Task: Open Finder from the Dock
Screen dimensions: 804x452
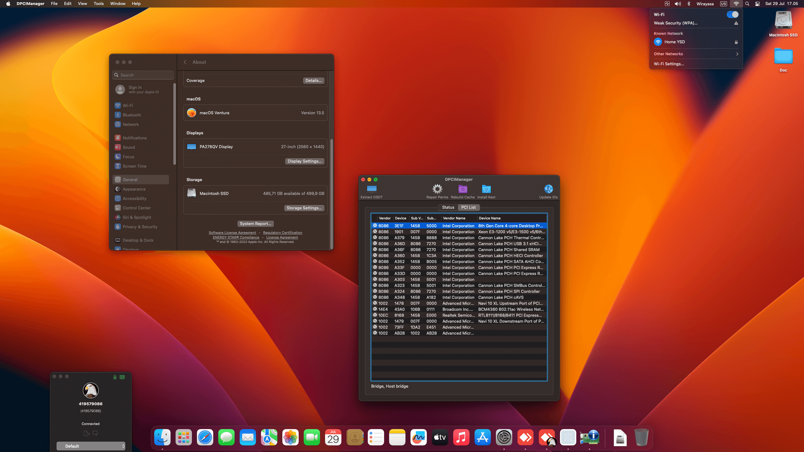Action: point(162,437)
